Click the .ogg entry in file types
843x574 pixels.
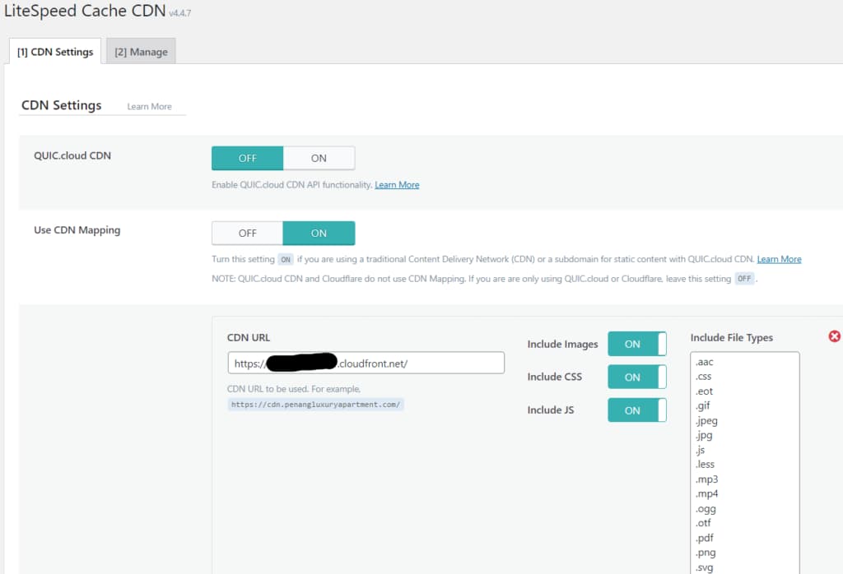(x=706, y=508)
